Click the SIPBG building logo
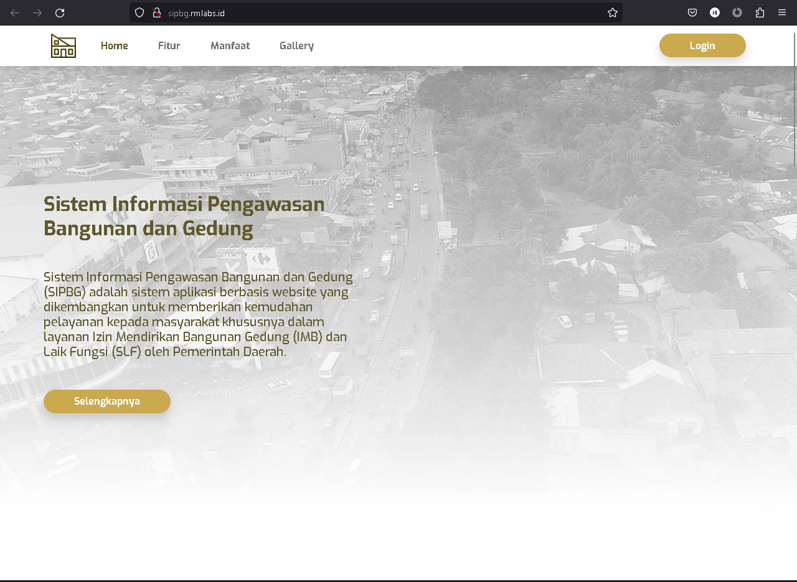 click(x=64, y=45)
